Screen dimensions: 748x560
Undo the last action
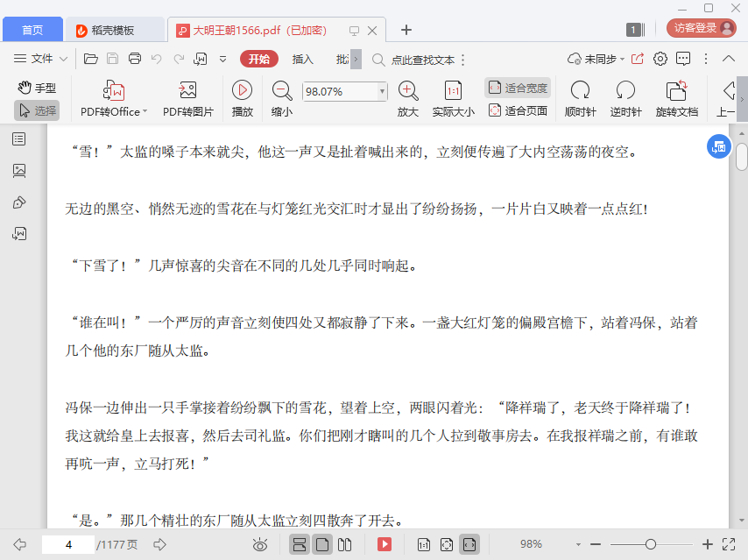point(157,59)
